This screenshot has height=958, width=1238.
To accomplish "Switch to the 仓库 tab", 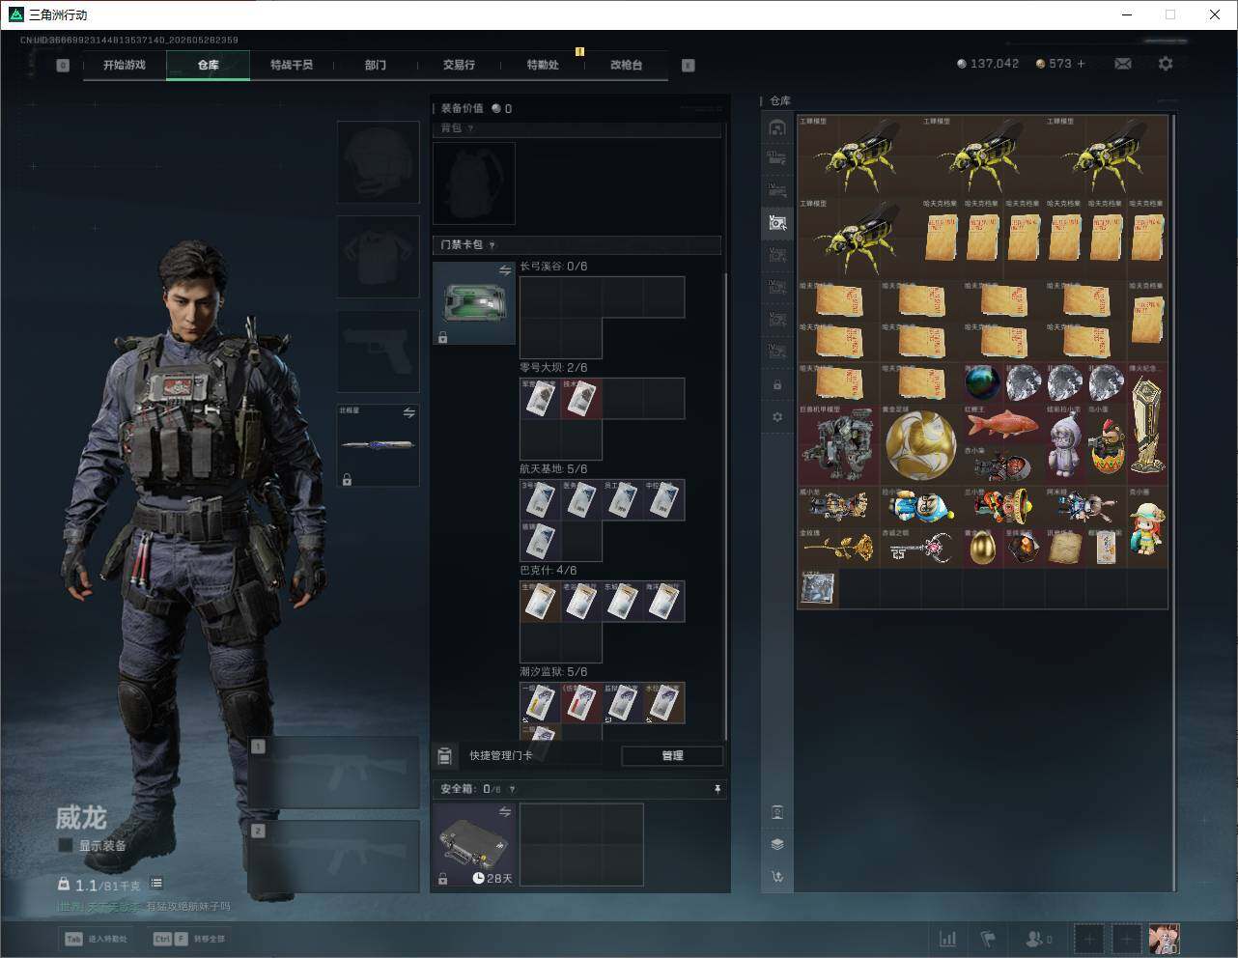I will 208,65.
